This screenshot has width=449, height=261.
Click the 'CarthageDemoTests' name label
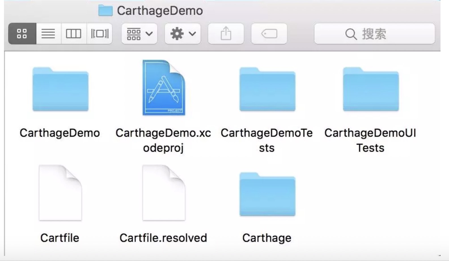[x=267, y=140]
